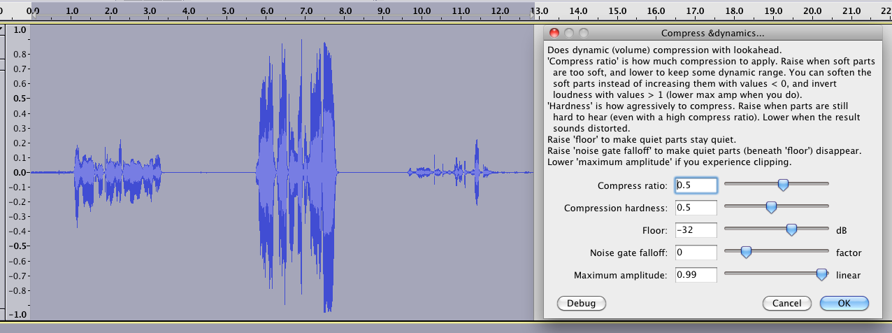
Task: Select the Compression hardness input box
Action: click(x=696, y=208)
